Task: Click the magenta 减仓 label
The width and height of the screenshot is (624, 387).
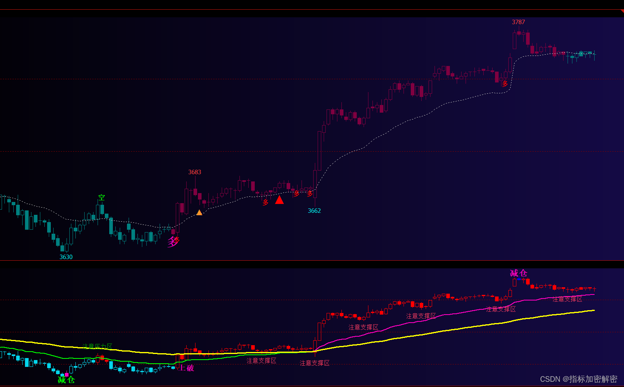Action: (518, 273)
